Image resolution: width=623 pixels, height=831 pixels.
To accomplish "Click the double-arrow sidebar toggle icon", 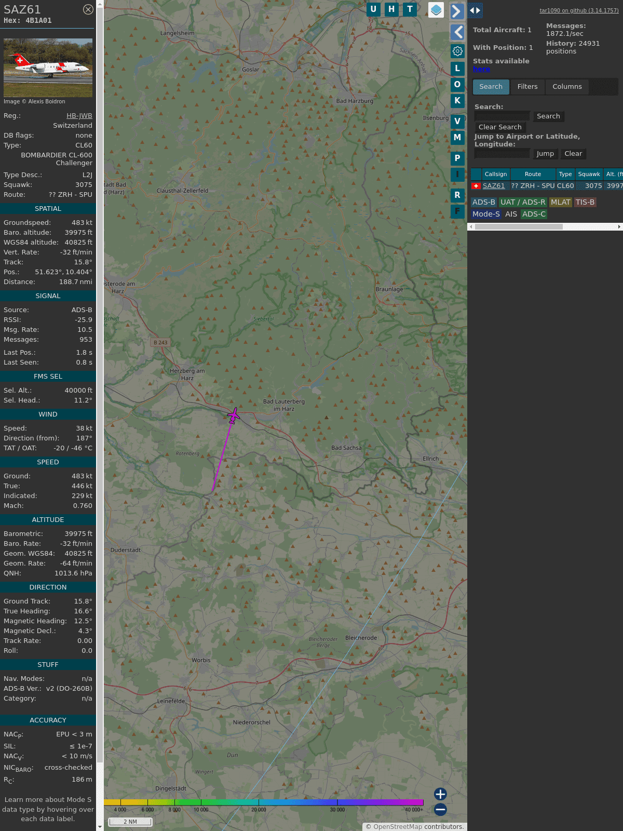I will coord(475,10).
